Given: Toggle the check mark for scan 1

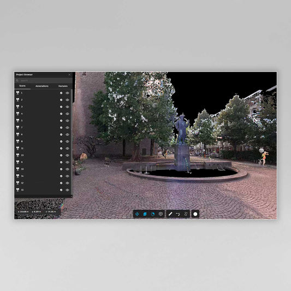Looking at the screenshot, I should coord(61,93).
